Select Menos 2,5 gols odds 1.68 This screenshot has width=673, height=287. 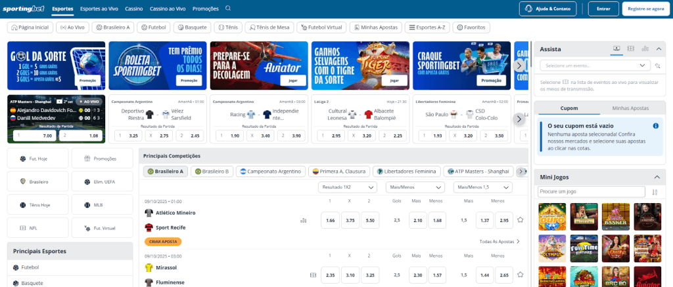pyautogui.click(x=437, y=220)
